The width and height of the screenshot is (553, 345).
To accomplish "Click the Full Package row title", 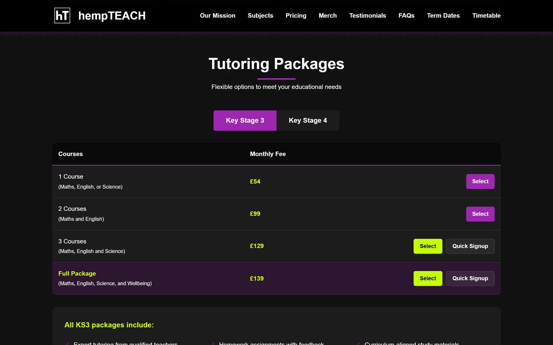I will coord(77,273).
